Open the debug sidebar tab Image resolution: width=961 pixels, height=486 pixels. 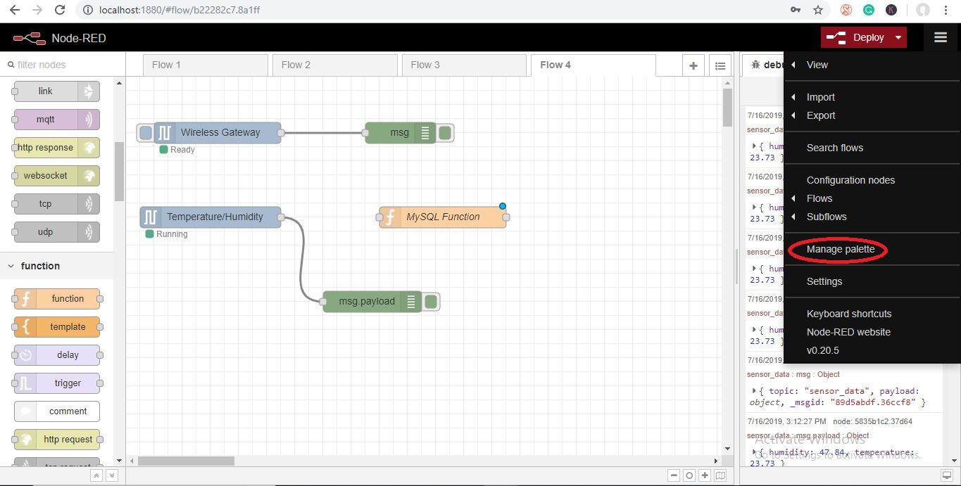tap(764, 65)
